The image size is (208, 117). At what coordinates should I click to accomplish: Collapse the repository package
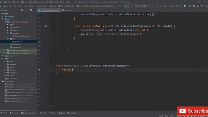8,33
